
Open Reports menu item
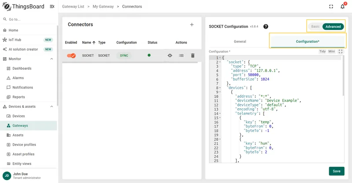pos(29,97)
